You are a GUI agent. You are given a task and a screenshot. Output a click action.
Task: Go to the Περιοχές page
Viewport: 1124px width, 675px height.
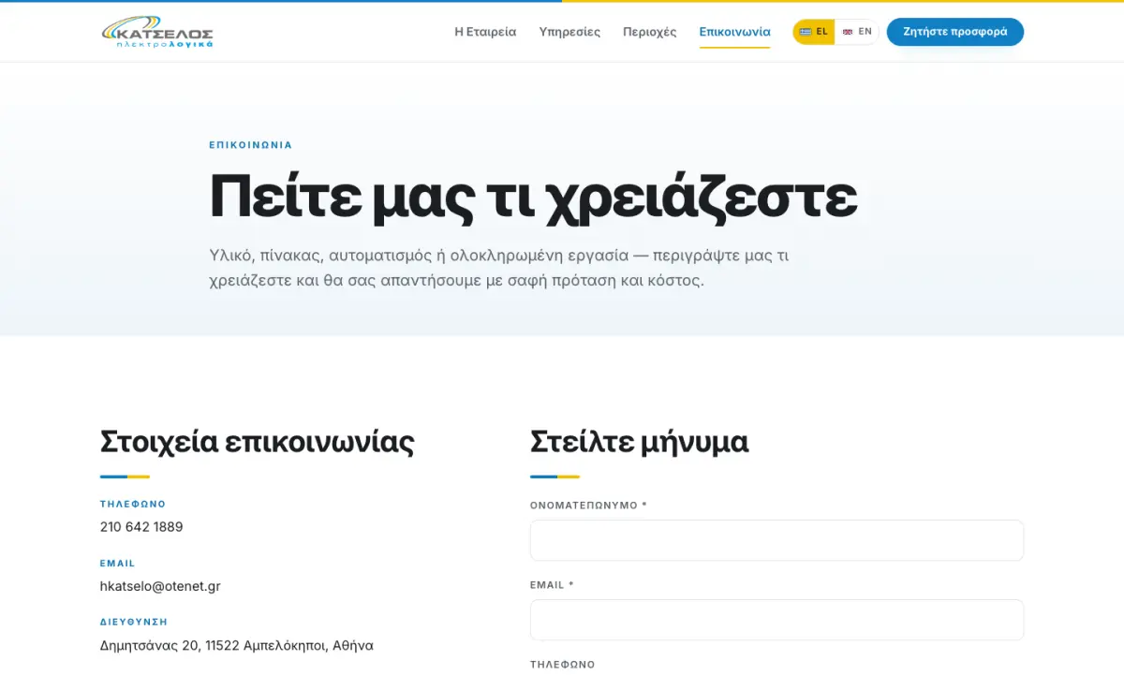coord(649,32)
